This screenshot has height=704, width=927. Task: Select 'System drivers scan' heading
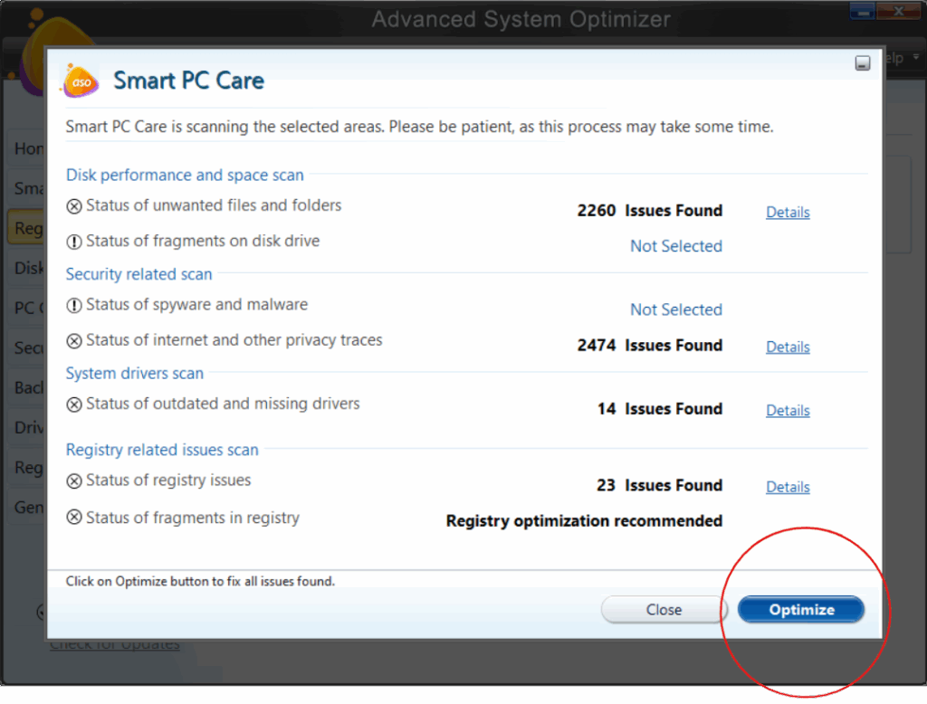[134, 374]
